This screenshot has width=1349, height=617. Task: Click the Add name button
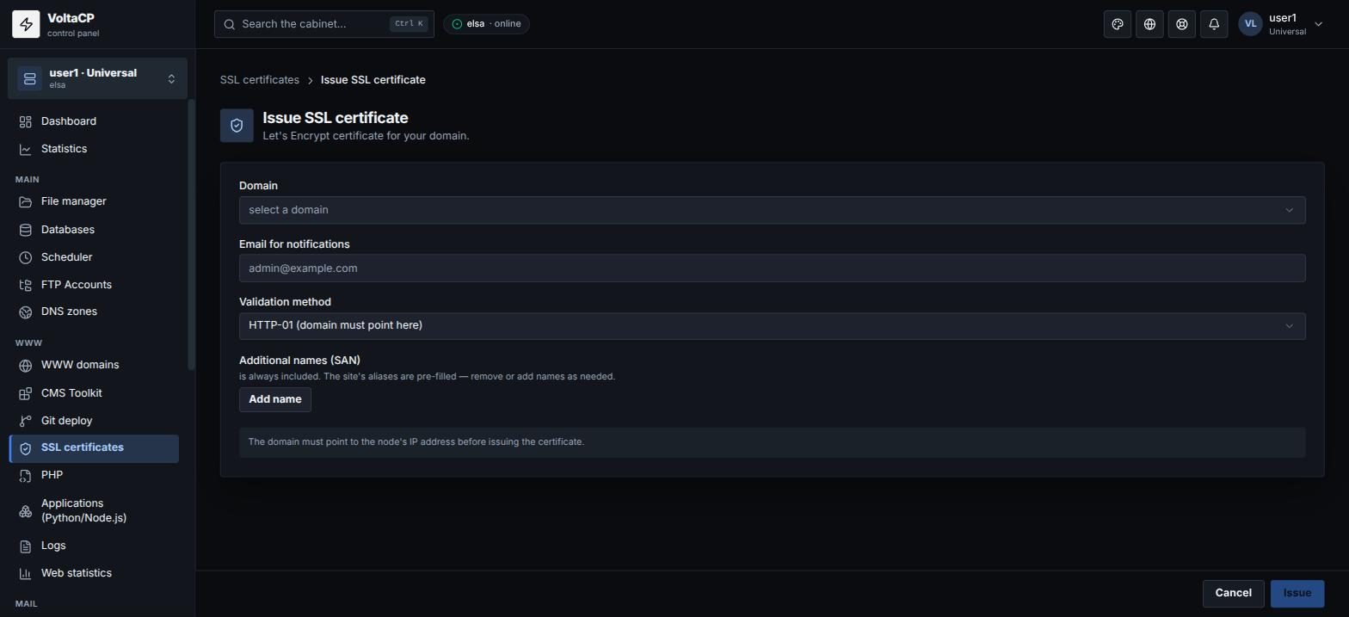(x=275, y=399)
